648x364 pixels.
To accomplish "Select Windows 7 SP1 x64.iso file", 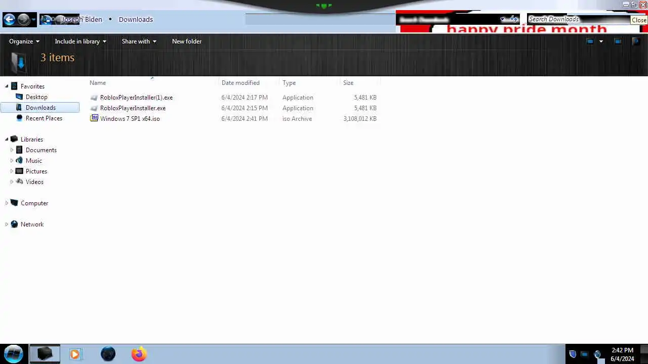I will 130,119.
